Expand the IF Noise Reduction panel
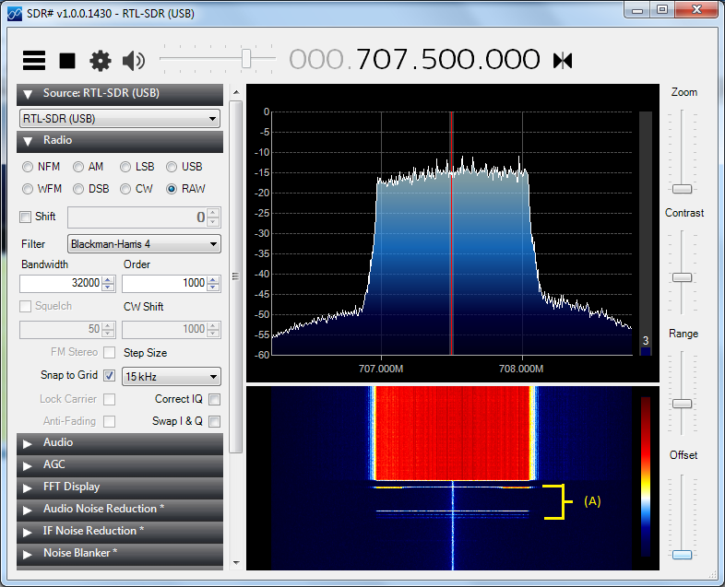The image size is (725, 587). tap(120, 532)
